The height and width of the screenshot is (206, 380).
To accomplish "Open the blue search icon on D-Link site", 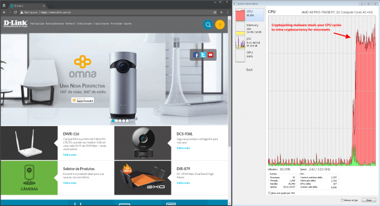I will click(x=208, y=25).
